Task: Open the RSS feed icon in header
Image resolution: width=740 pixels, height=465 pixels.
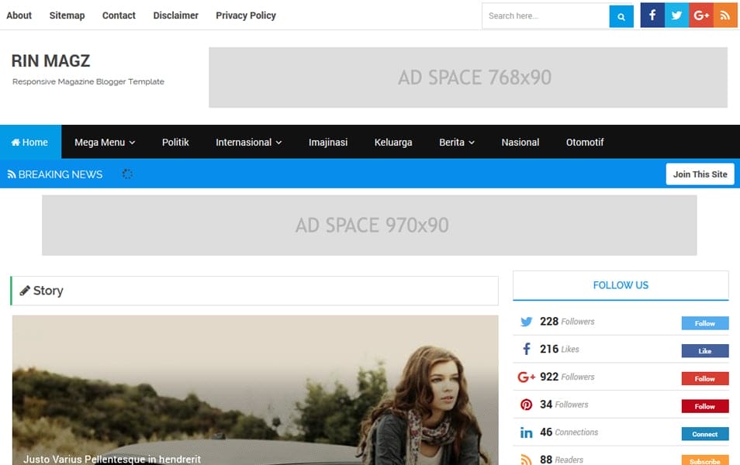Action: [x=726, y=15]
